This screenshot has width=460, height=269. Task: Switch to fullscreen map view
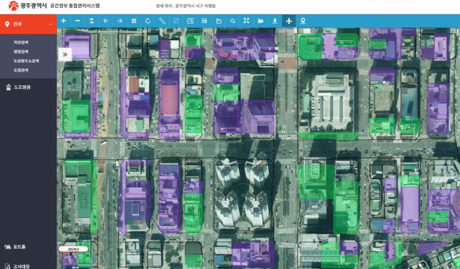[x=247, y=21]
